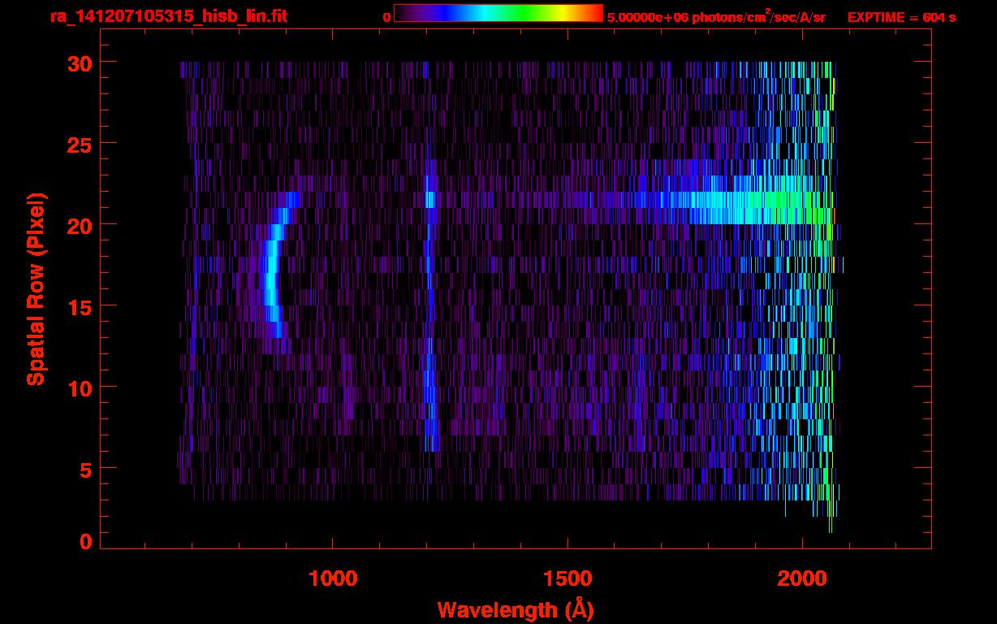
Task: Click the filename ra_141207105315_hisb_lin.fit title
Action: tap(169, 16)
